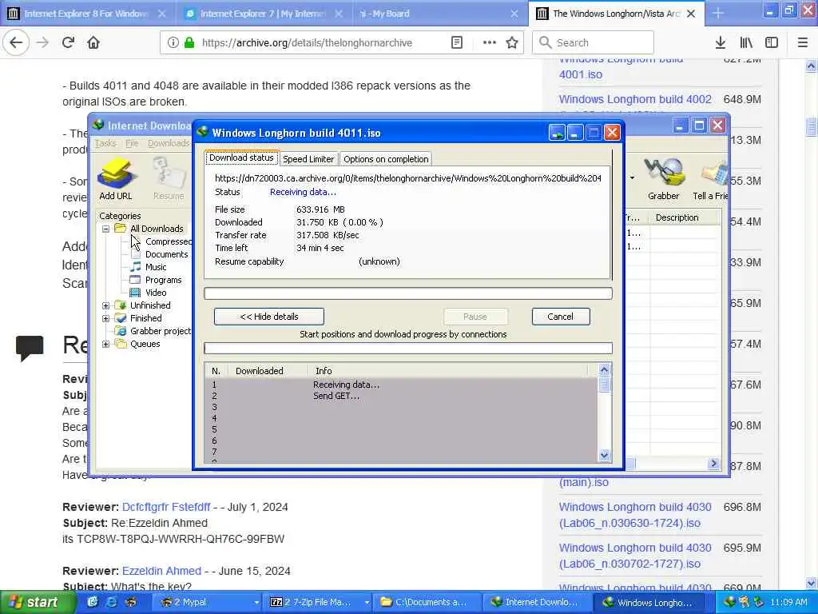Image resolution: width=818 pixels, height=614 pixels.
Task: Reload the archive.org page
Action: (x=69, y=42)
